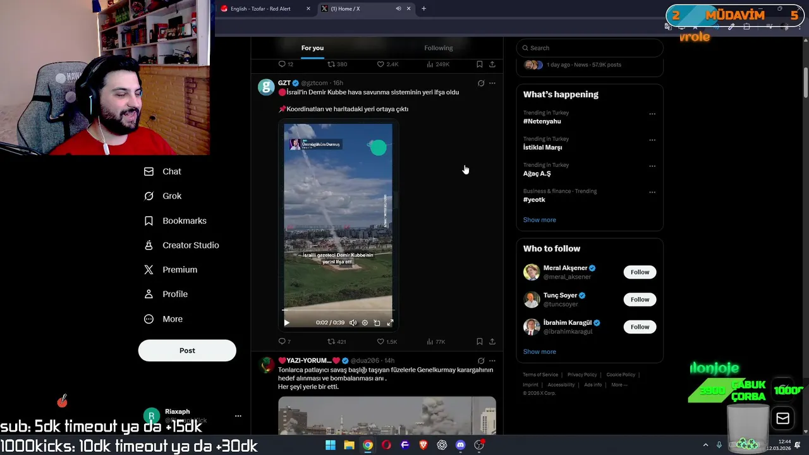
Task: Like the top post with 2.4K likes
Action: (387, 64)
